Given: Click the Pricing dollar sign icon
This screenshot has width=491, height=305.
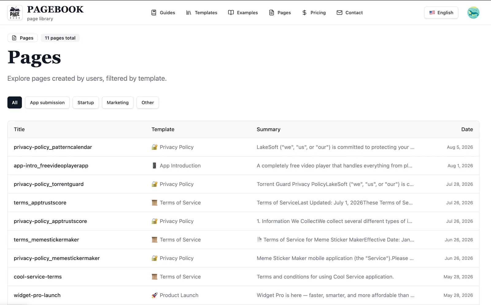Looking at the screenshot, I should point(304,13).
